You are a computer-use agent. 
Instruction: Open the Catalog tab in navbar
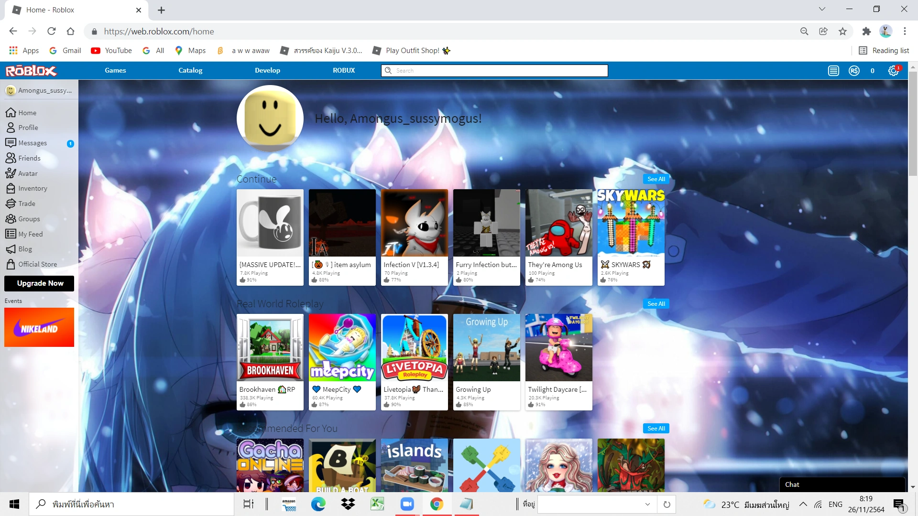click(x=190, y=70)
